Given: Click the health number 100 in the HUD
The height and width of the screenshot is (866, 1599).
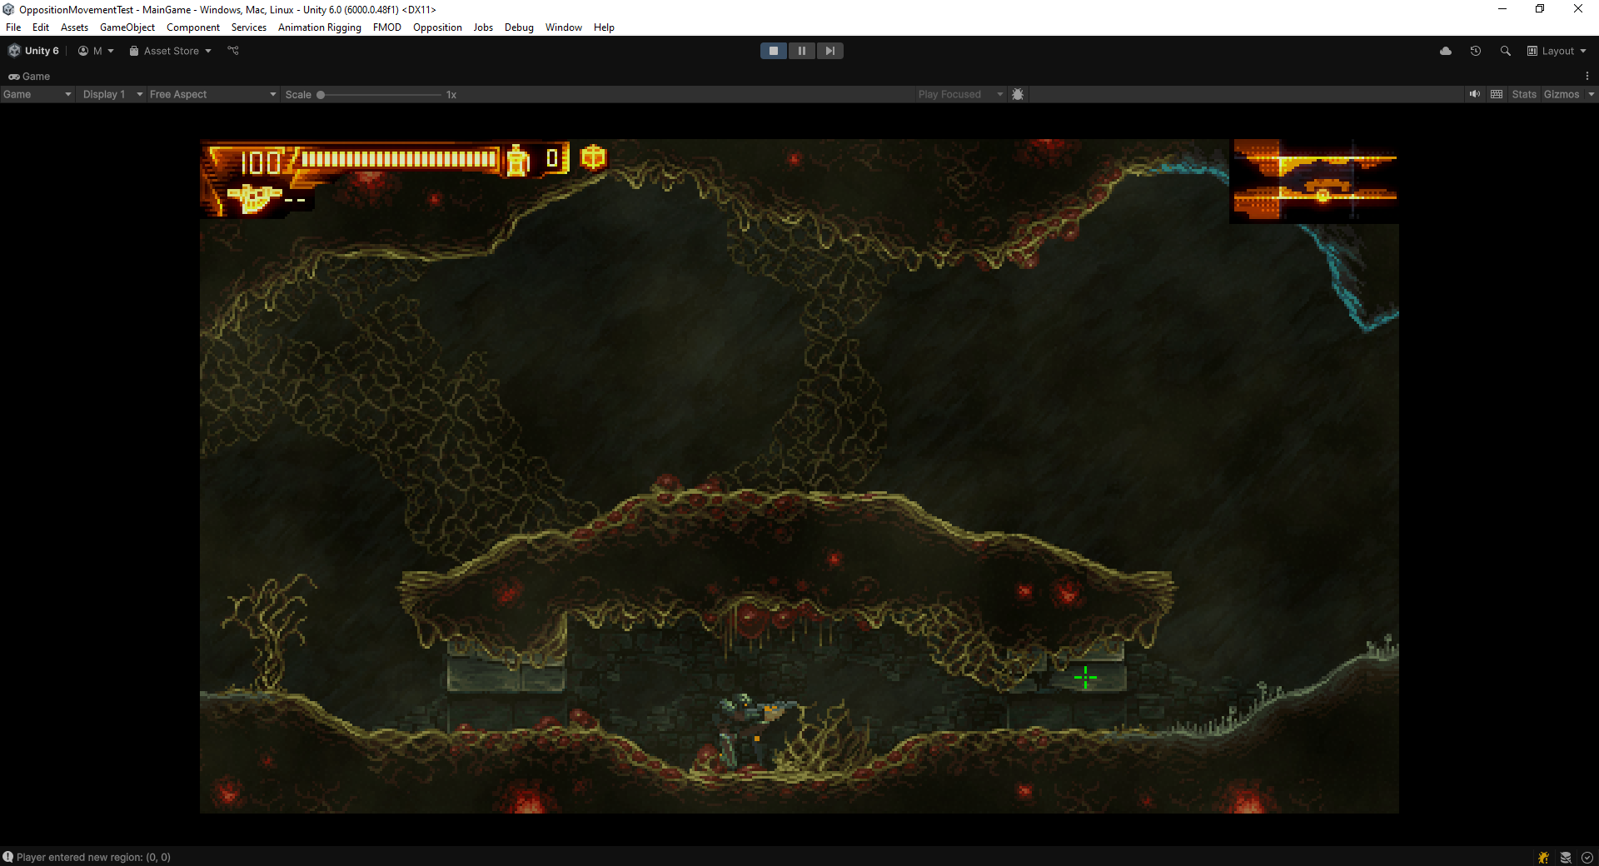Looking at the screenshot, I should coord(261,162).
